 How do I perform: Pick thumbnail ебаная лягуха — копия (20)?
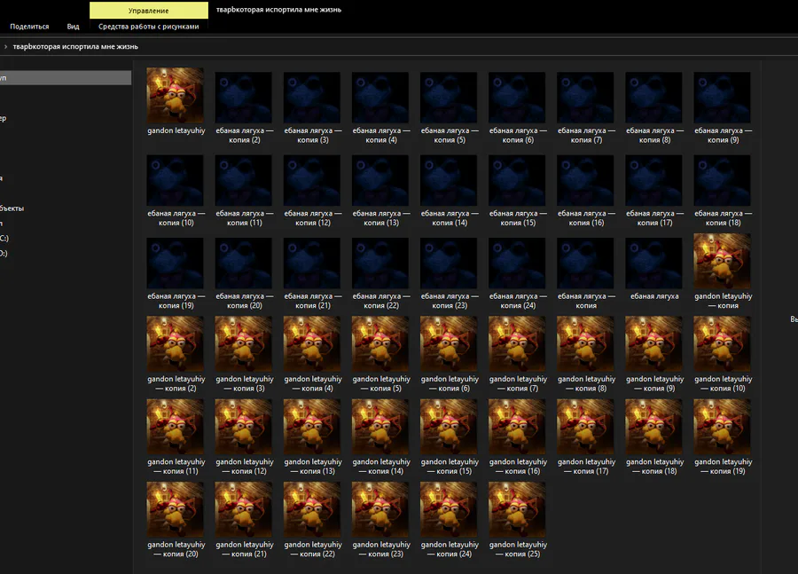click(x=243, y=263)
